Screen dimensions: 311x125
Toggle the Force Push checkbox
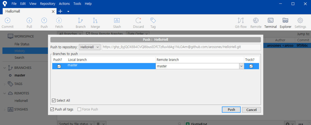tap(79, 109)
